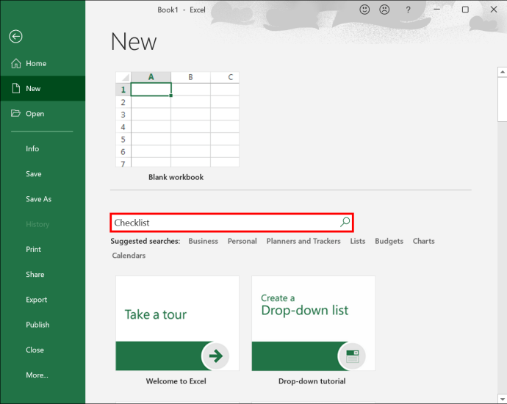Click the Blank workbook label
Screen dimensions: 507x404
click(x=176, y=177)
